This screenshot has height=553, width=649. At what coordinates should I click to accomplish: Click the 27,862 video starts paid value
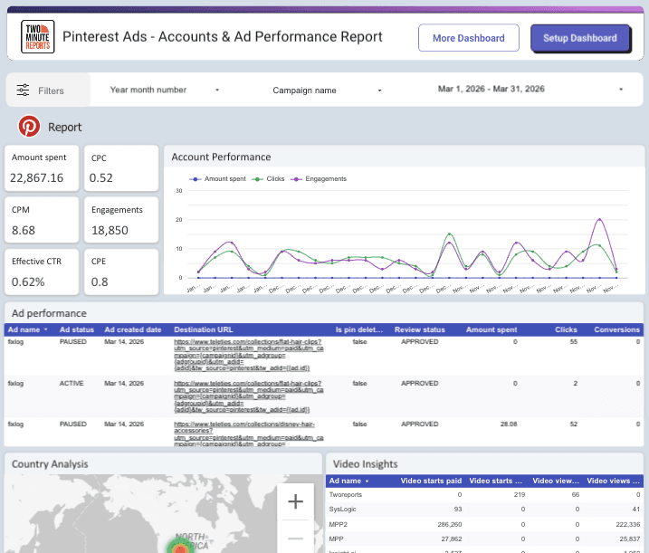[x=451, y=539]
